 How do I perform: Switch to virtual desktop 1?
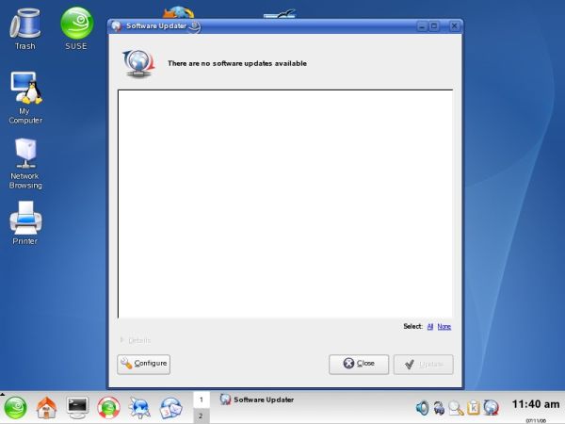point(202,400)
